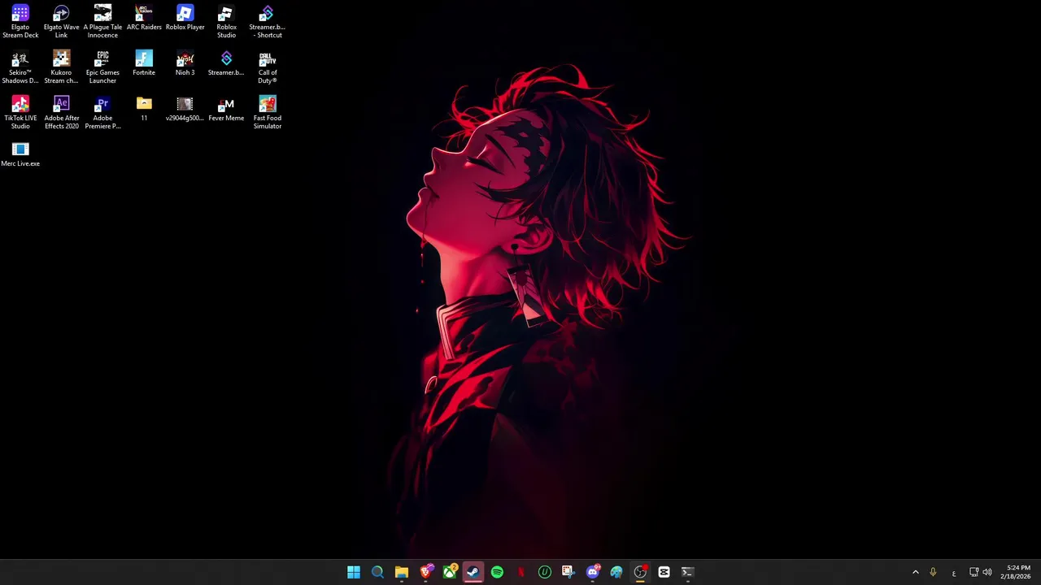This screenshot has width=1041, height=585.
Task: Switch to OBS Studio on the taskbar
Action: coord(640,572)
